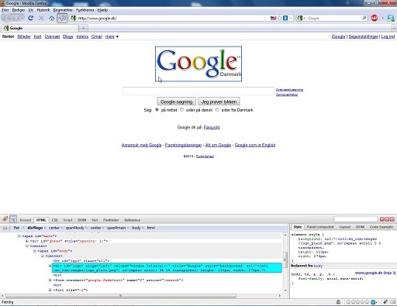Select the 'sider på dansk' radio button

181,110
